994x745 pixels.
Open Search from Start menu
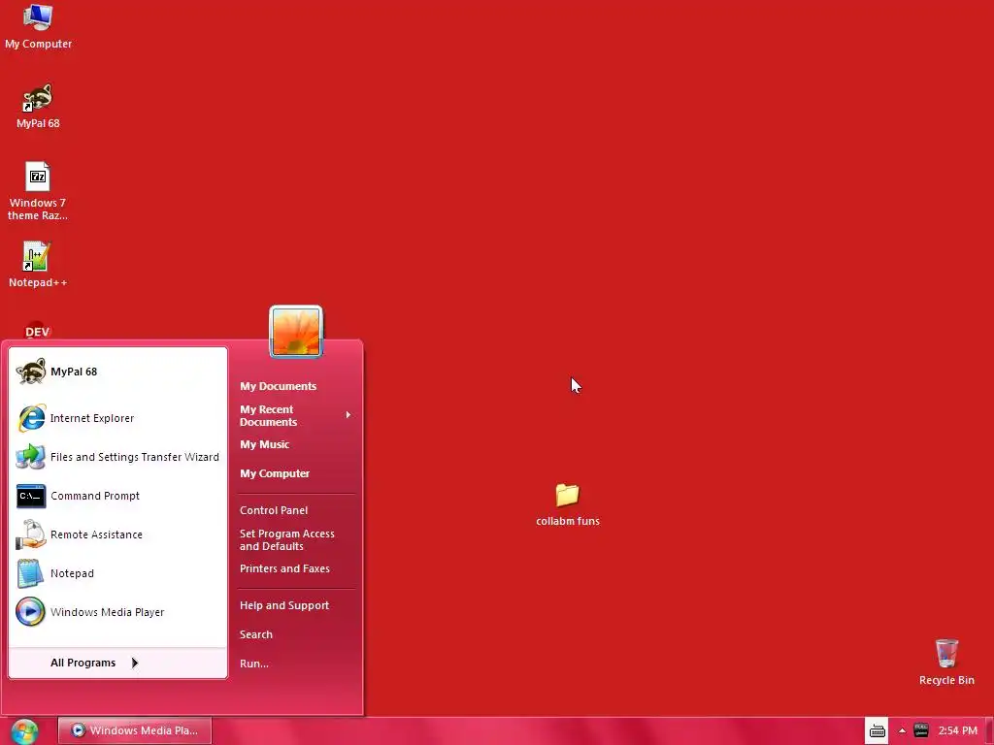pos(255,634)
